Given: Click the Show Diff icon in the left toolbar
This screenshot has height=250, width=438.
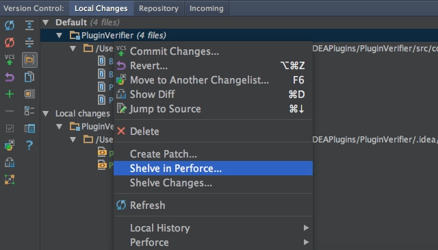Looking at the screenshot, I should pyautogui.click(x=10, y=162).
